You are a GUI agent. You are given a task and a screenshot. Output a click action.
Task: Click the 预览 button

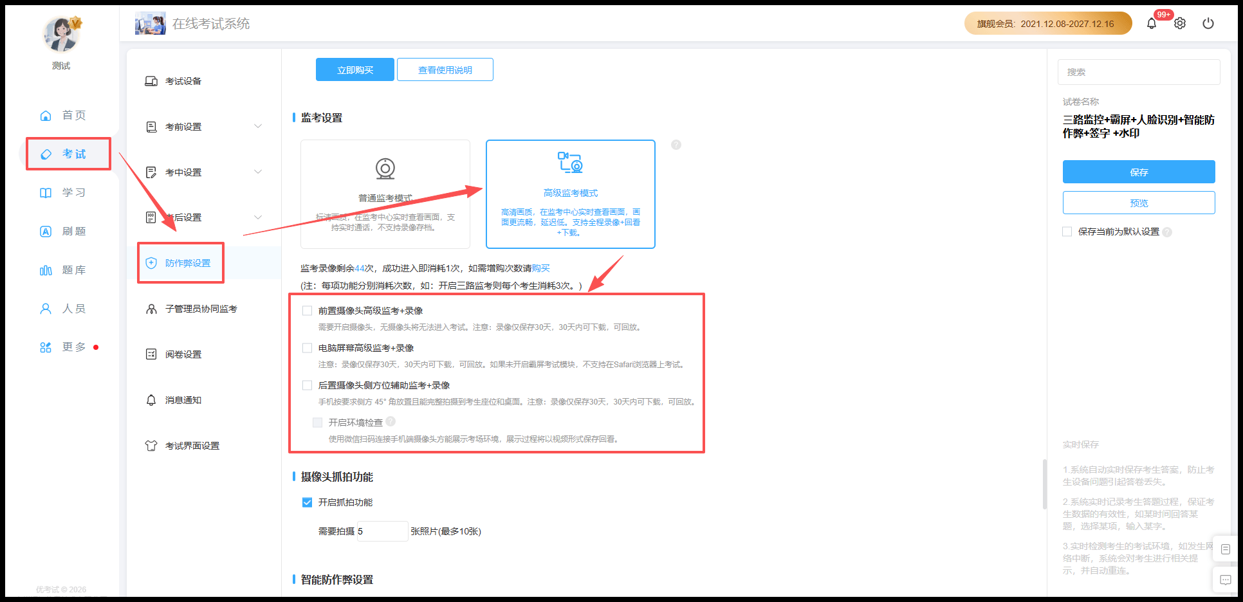click(x=1139, y=203)
